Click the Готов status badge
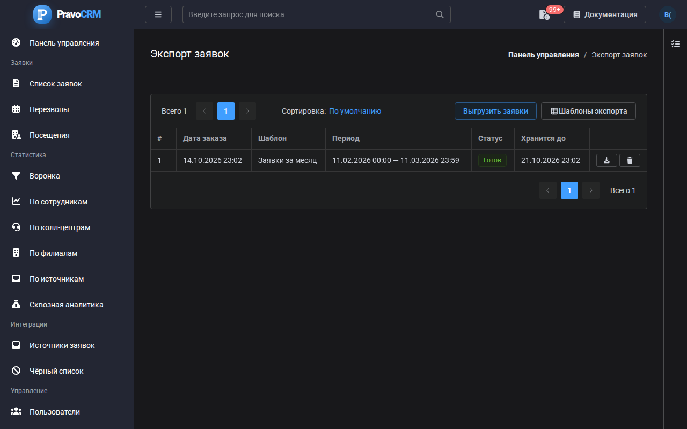Image resolution: width=687 pixels, height=429 pixels. point(492,160)
